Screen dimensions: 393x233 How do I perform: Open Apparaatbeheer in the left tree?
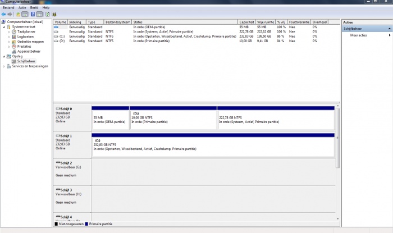click(x=29, y=51)
